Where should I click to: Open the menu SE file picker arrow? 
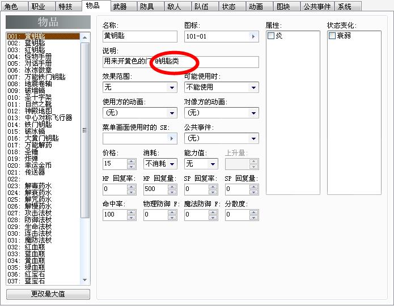click(172, 138)
